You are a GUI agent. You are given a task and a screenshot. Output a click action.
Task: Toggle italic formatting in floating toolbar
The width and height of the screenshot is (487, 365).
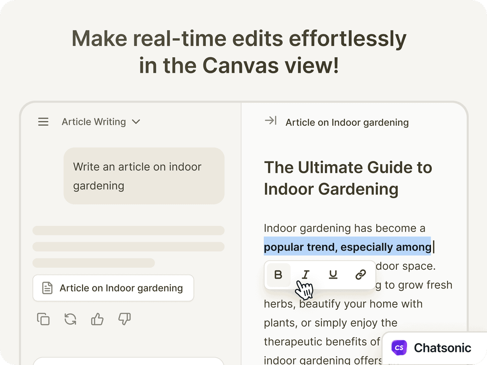(306, 275)
